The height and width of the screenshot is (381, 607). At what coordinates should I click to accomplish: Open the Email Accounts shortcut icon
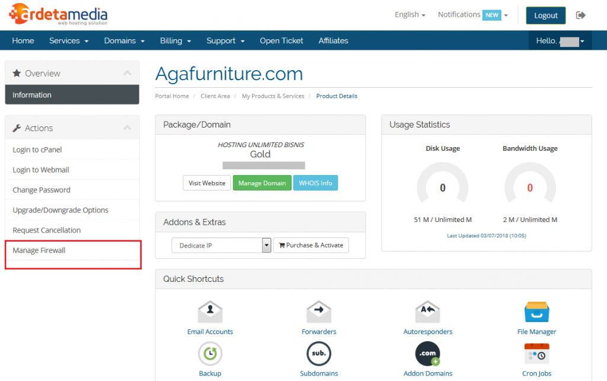(210, 312)
